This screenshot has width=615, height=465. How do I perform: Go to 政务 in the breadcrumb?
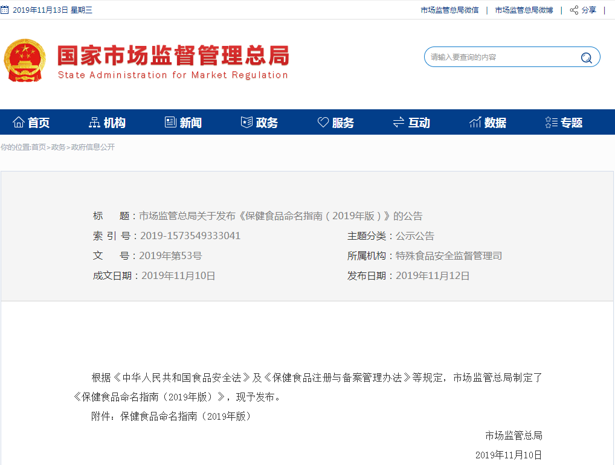click(59, 147)
